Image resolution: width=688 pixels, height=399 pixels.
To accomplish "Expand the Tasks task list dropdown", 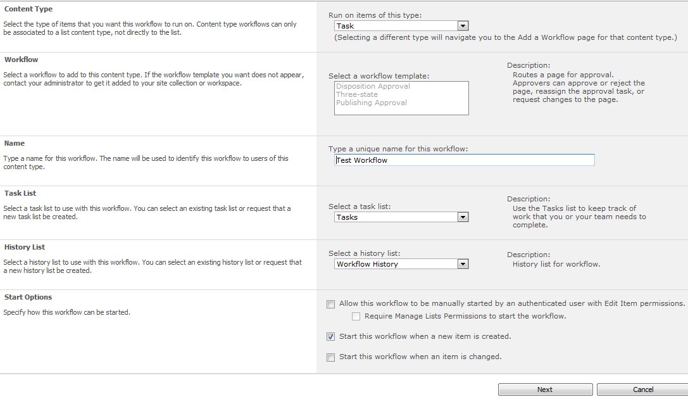I will click(x=401, y=217).
